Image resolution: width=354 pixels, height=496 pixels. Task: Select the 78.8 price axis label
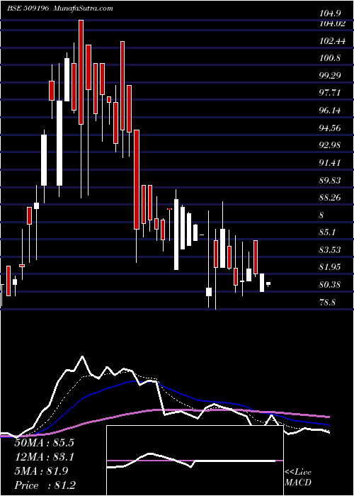click(327, 302)
